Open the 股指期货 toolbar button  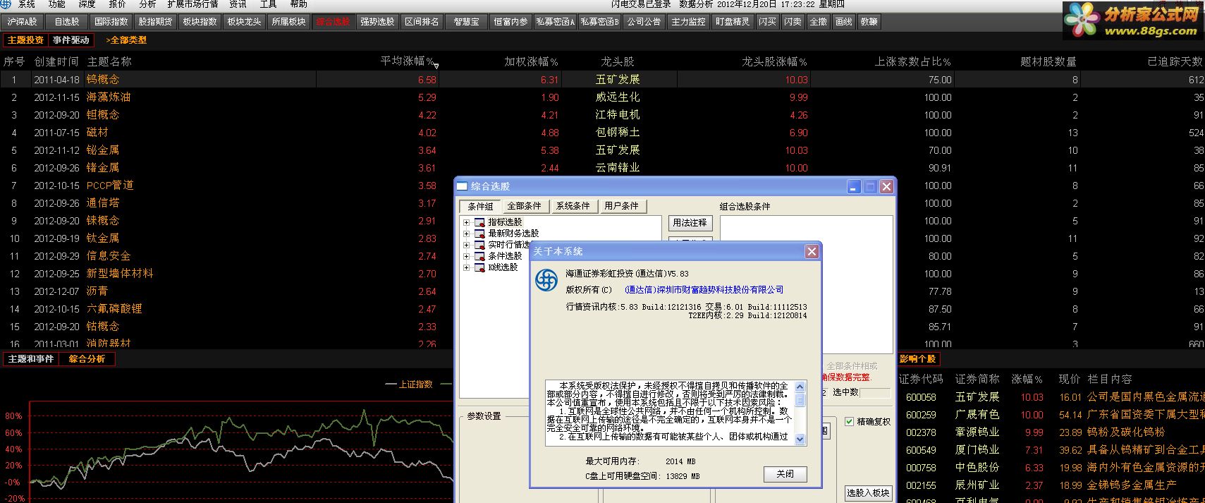[x=156, y=22]
